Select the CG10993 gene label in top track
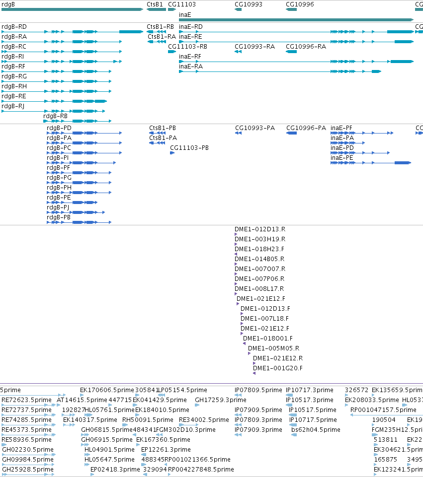Screen dimensions: 423x477 click(248, 4)
